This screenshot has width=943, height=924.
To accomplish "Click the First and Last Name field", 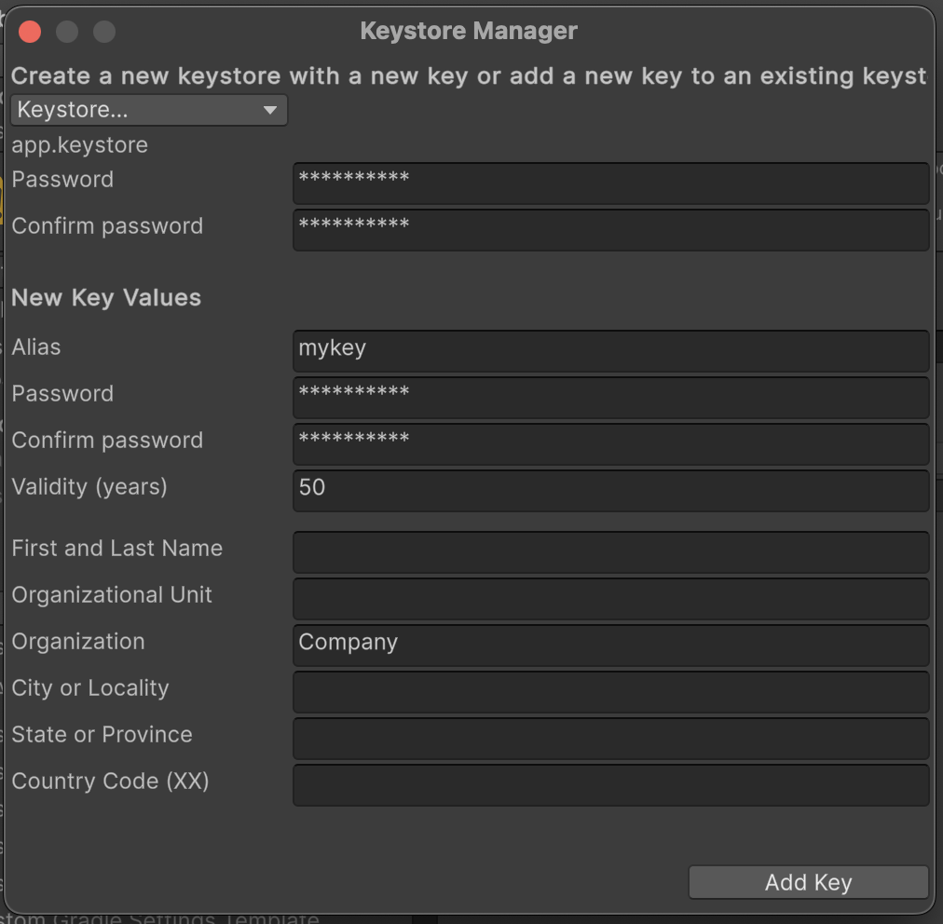I will pos(610,551).
